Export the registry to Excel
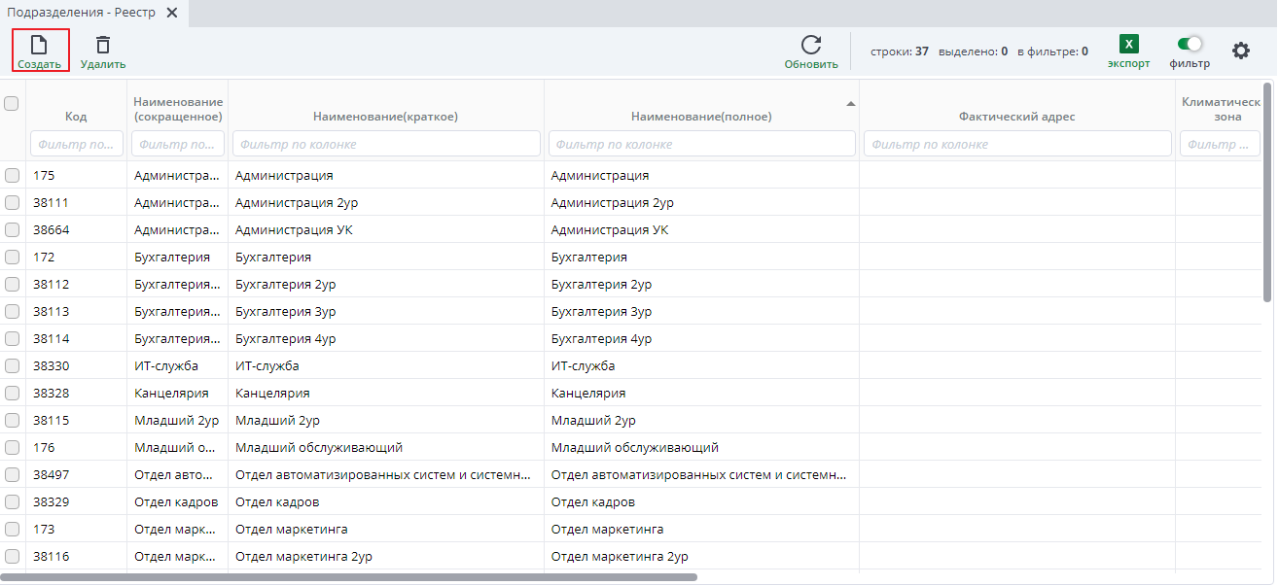 click(1128, 46)
